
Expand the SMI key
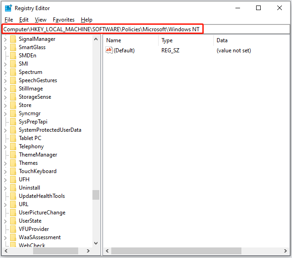[6, 64]
